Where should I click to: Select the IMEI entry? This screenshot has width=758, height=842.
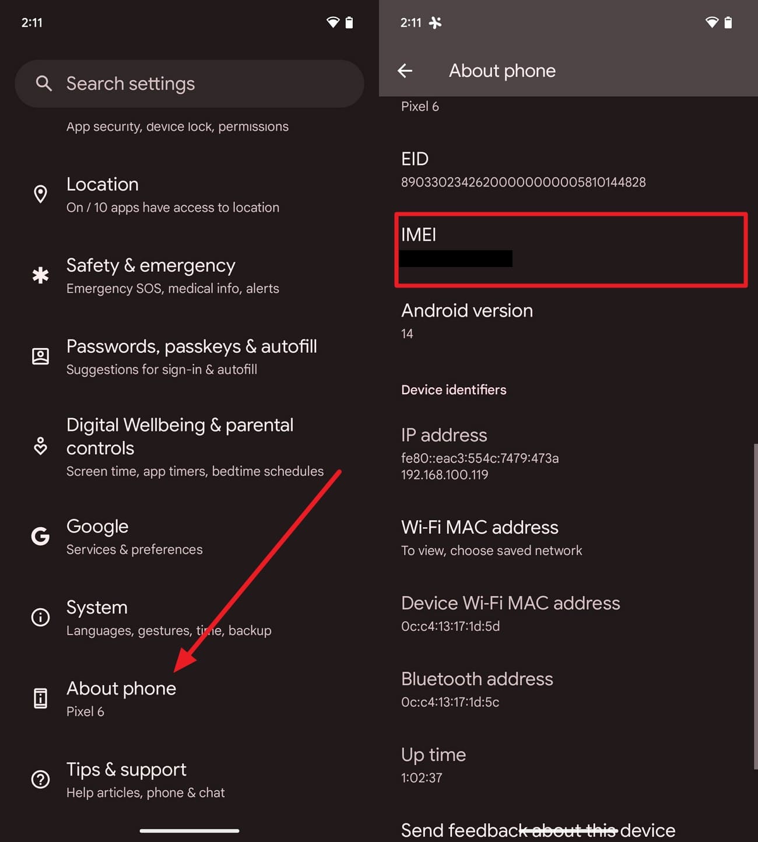click(568, 249)
